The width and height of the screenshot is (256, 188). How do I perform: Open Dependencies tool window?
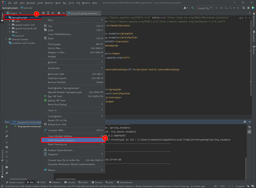click(x=124, y=183)
